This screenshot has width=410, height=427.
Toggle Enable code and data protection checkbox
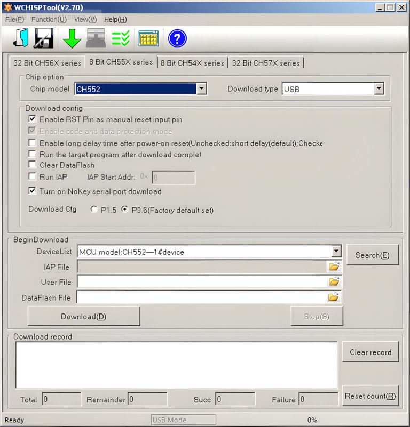32,131
